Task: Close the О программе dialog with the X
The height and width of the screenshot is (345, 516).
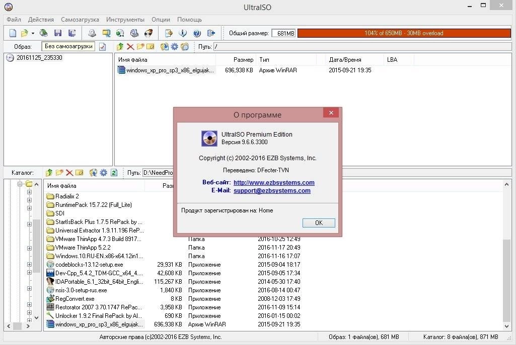Action: pyautogui.click(x=331, y=113)
